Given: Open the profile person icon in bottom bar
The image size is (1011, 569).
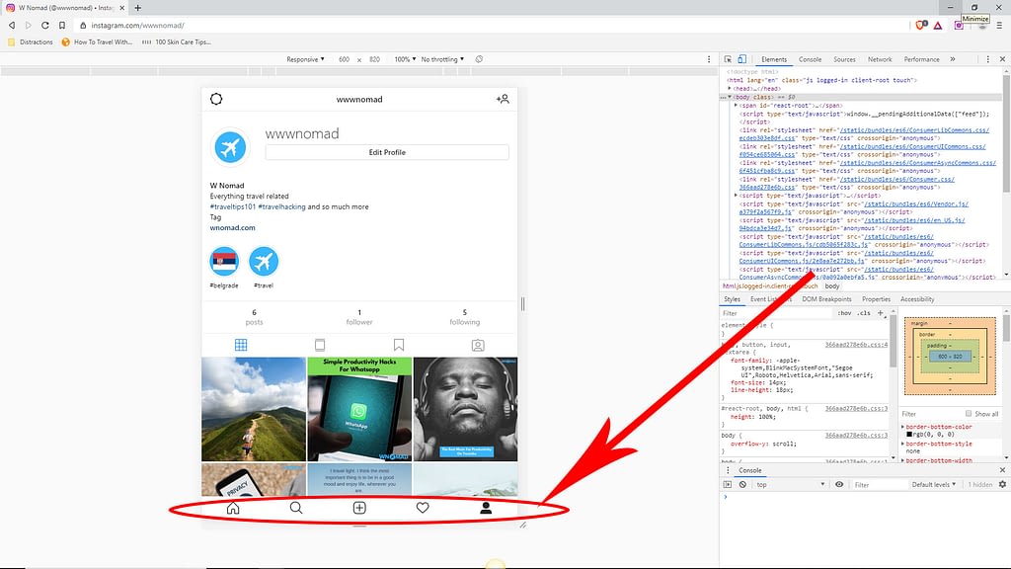Looking at the screenshot, I should click(x=486, y=509).
